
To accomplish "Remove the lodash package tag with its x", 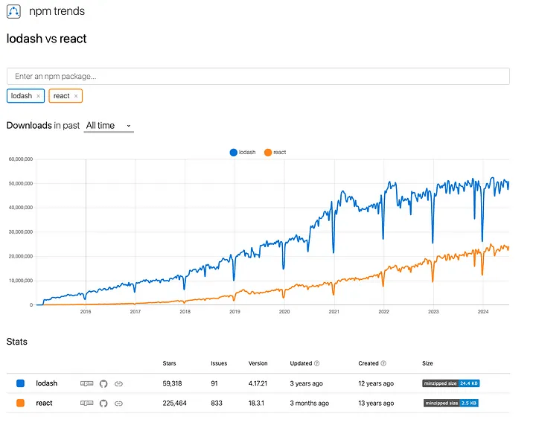I will 38,96.
